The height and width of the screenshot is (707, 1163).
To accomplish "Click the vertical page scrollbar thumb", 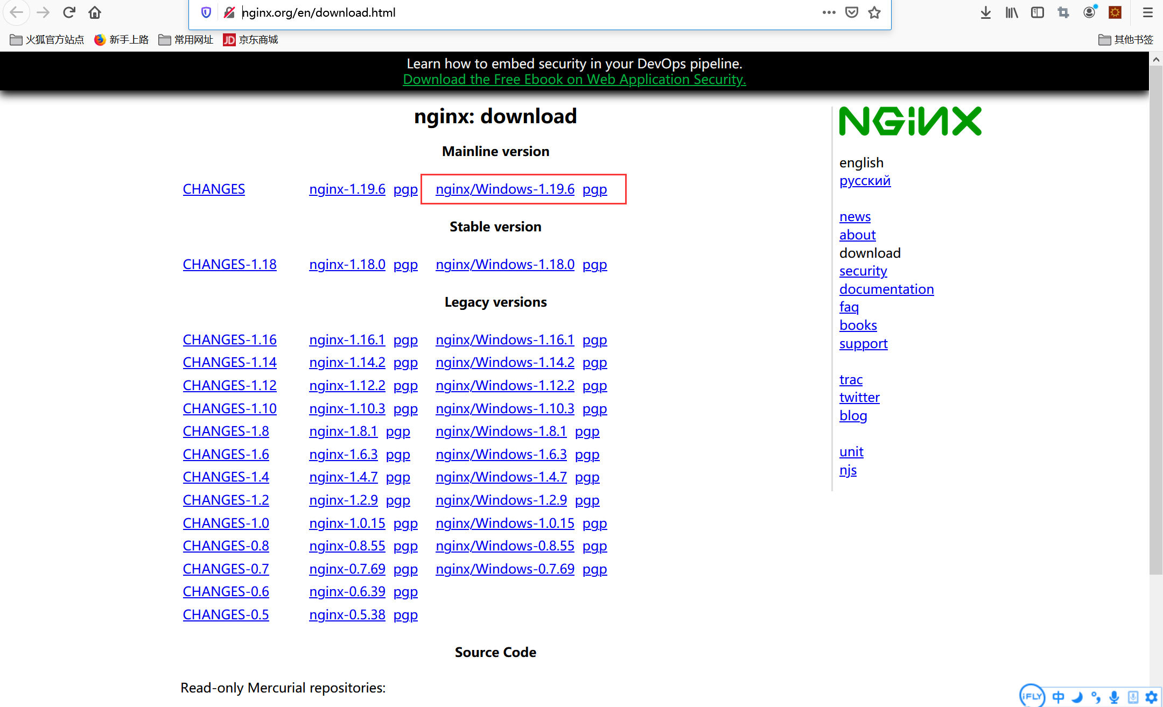I will pos(1156,321).
